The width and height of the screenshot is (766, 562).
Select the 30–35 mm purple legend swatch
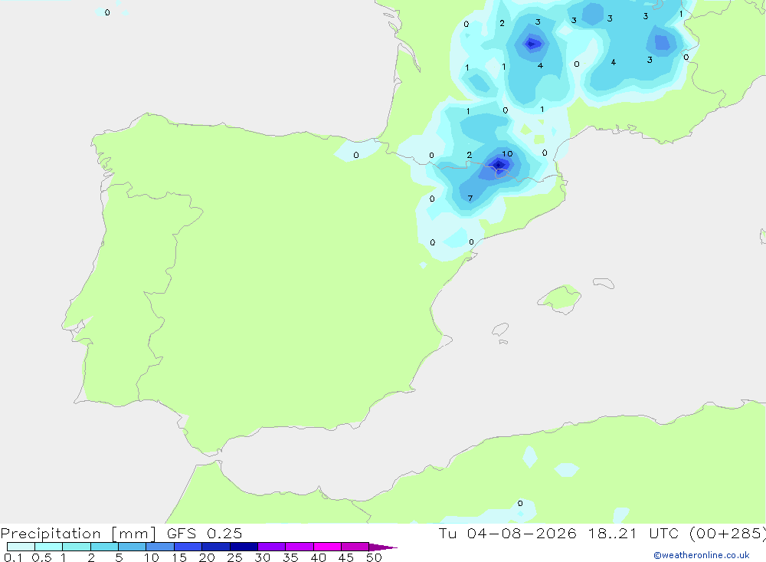pos(271,547)
